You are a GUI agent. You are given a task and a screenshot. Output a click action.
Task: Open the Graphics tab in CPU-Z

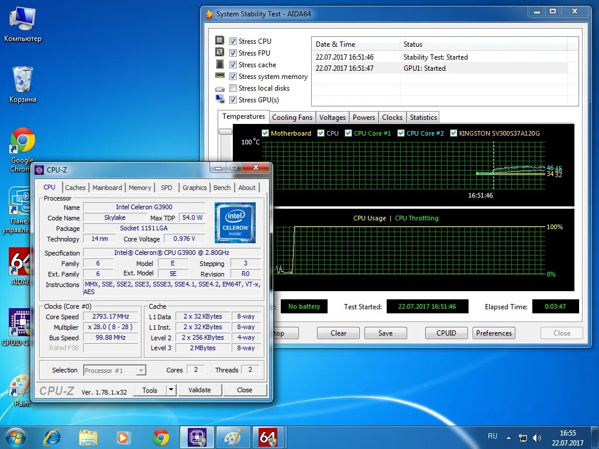pos(194,188)
